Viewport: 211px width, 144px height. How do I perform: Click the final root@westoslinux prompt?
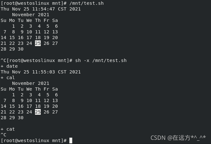click(x=34, y=141)
